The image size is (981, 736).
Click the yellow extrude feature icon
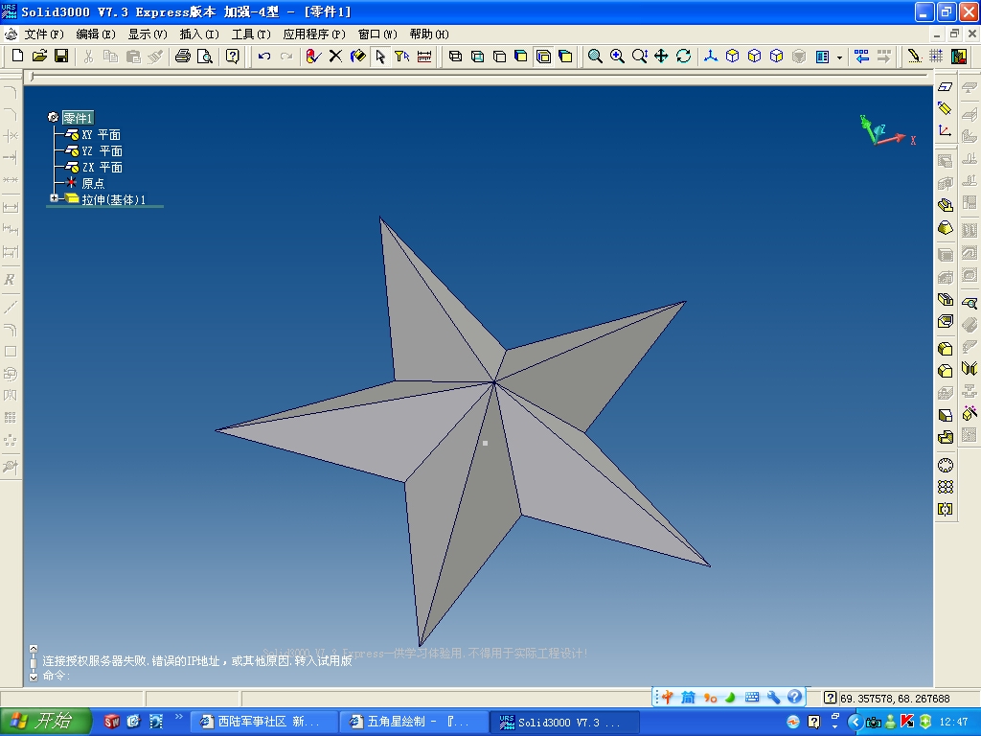click(946, 205)
